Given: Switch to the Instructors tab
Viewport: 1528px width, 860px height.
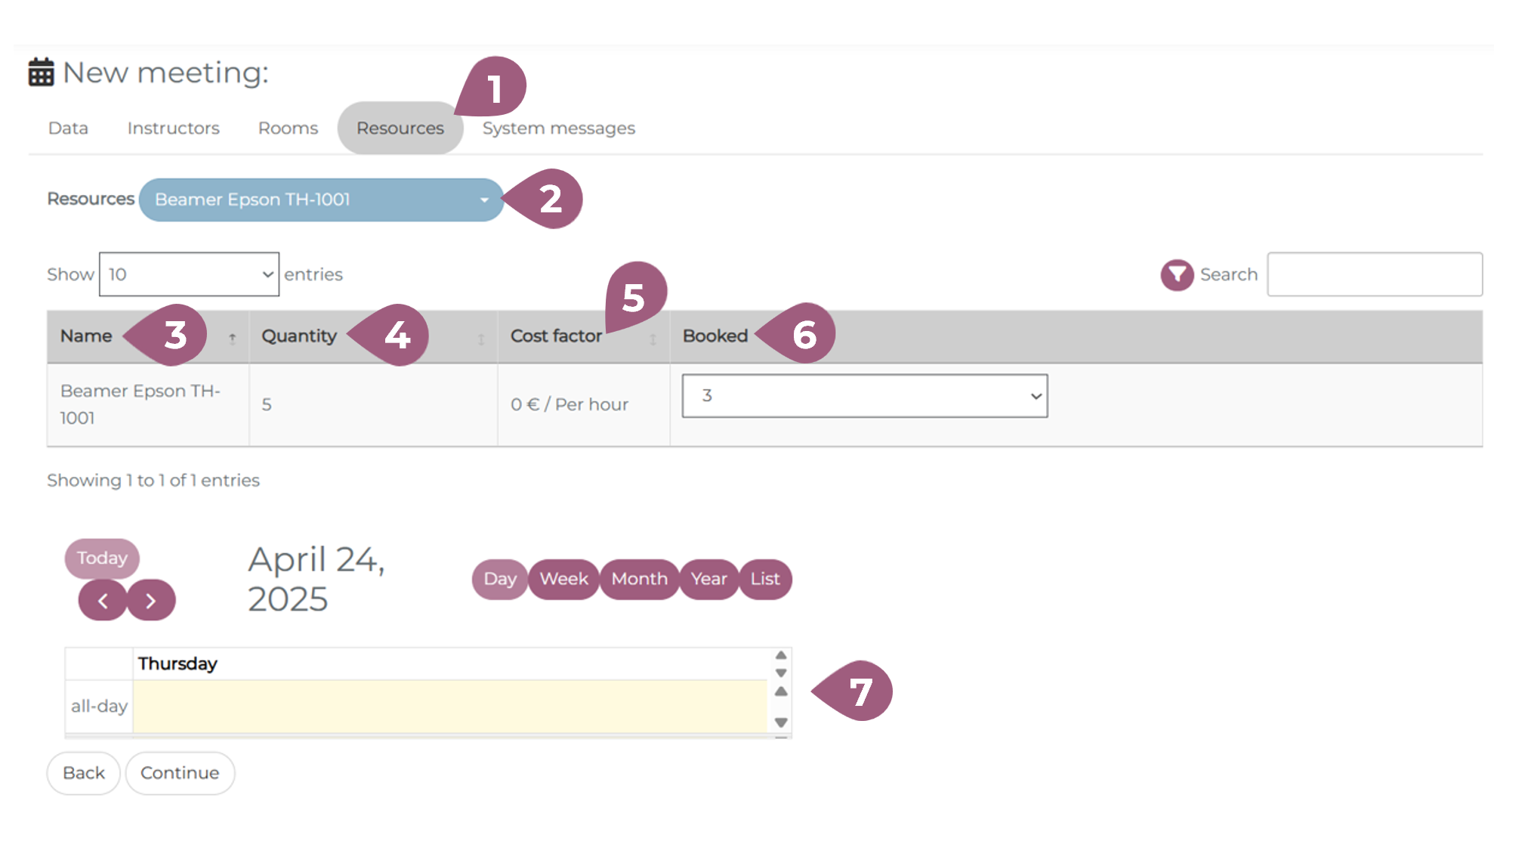Looking at the screenshot, I should (173, 128).
